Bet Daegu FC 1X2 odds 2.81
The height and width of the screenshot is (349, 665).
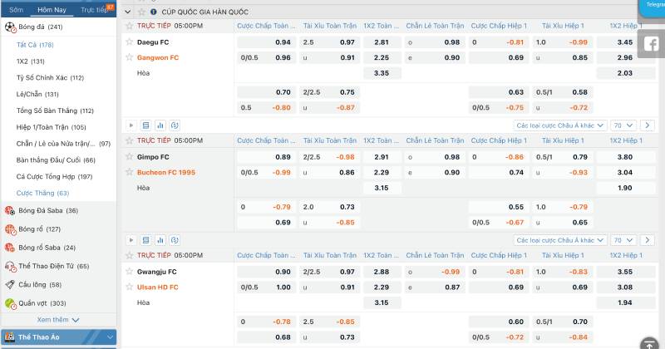click(x=382, y=42)
